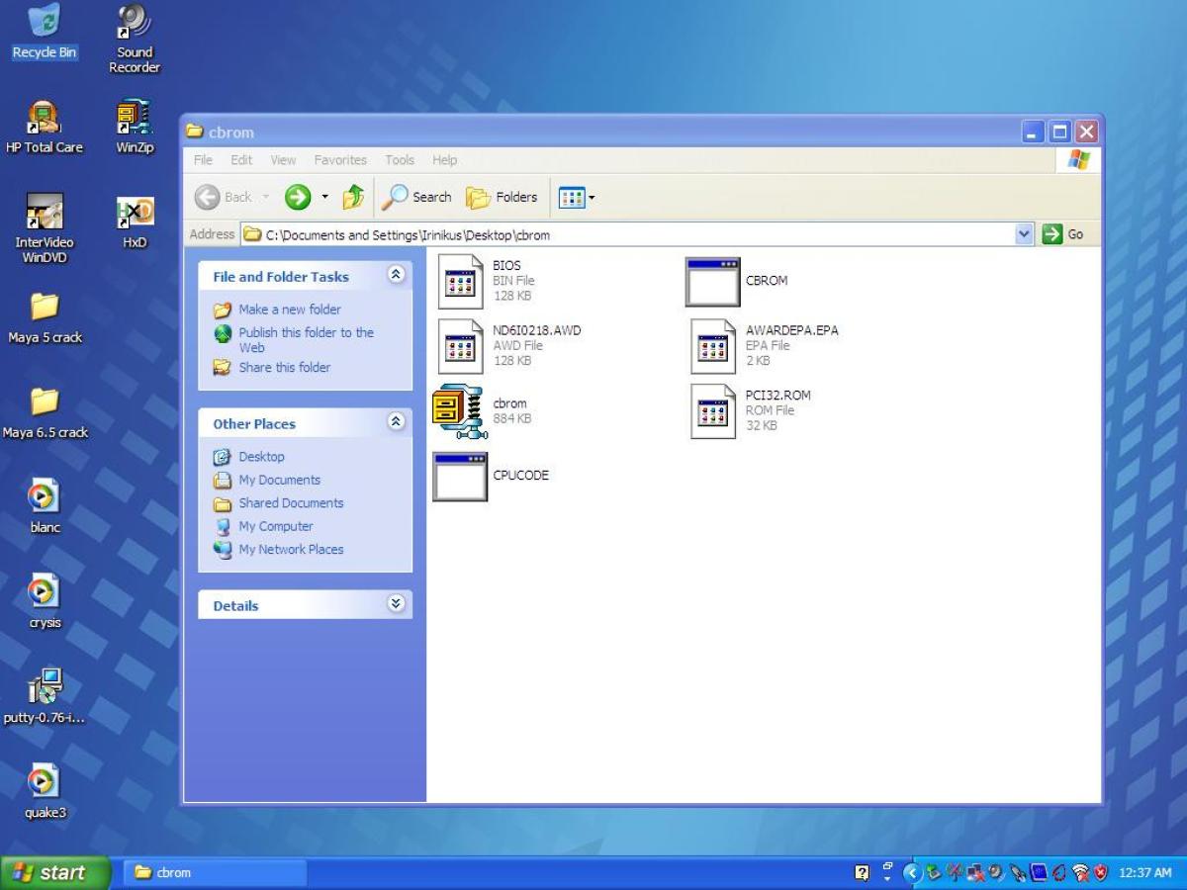Go to Desktop in Other Places

click(261, 456)
